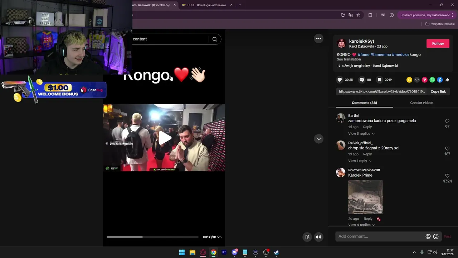This screenshot has height=258, width=458.
Task: Switch to the Creator videos tab
Action: (x=422, y=103)
